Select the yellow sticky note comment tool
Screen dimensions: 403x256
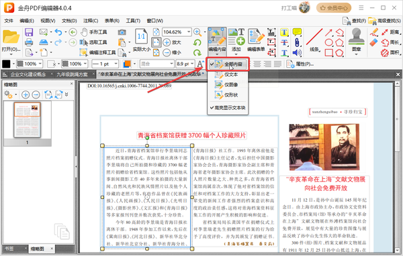297,32
